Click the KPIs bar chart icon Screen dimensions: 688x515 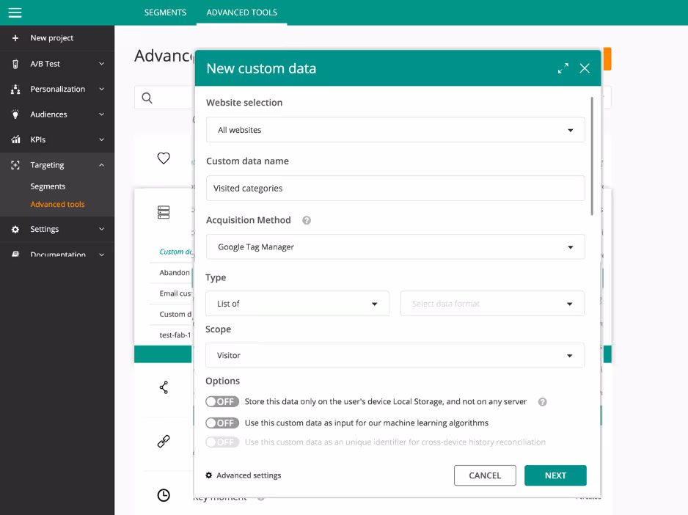[15, 139]
